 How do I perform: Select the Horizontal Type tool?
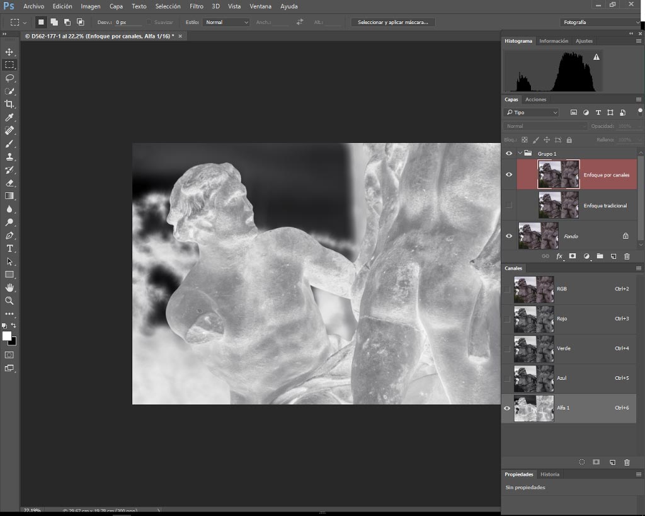click(9, 248)
